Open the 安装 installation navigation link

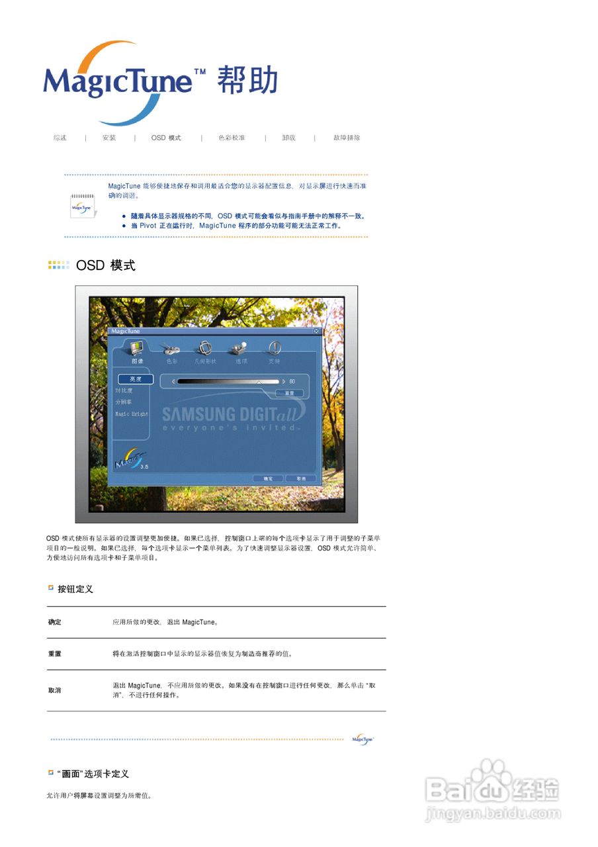(x=109, y=138)
